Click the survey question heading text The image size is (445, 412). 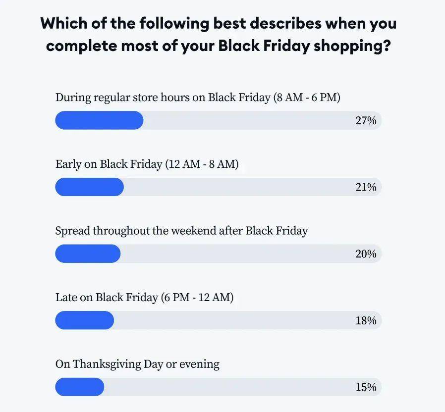[219, 35]
